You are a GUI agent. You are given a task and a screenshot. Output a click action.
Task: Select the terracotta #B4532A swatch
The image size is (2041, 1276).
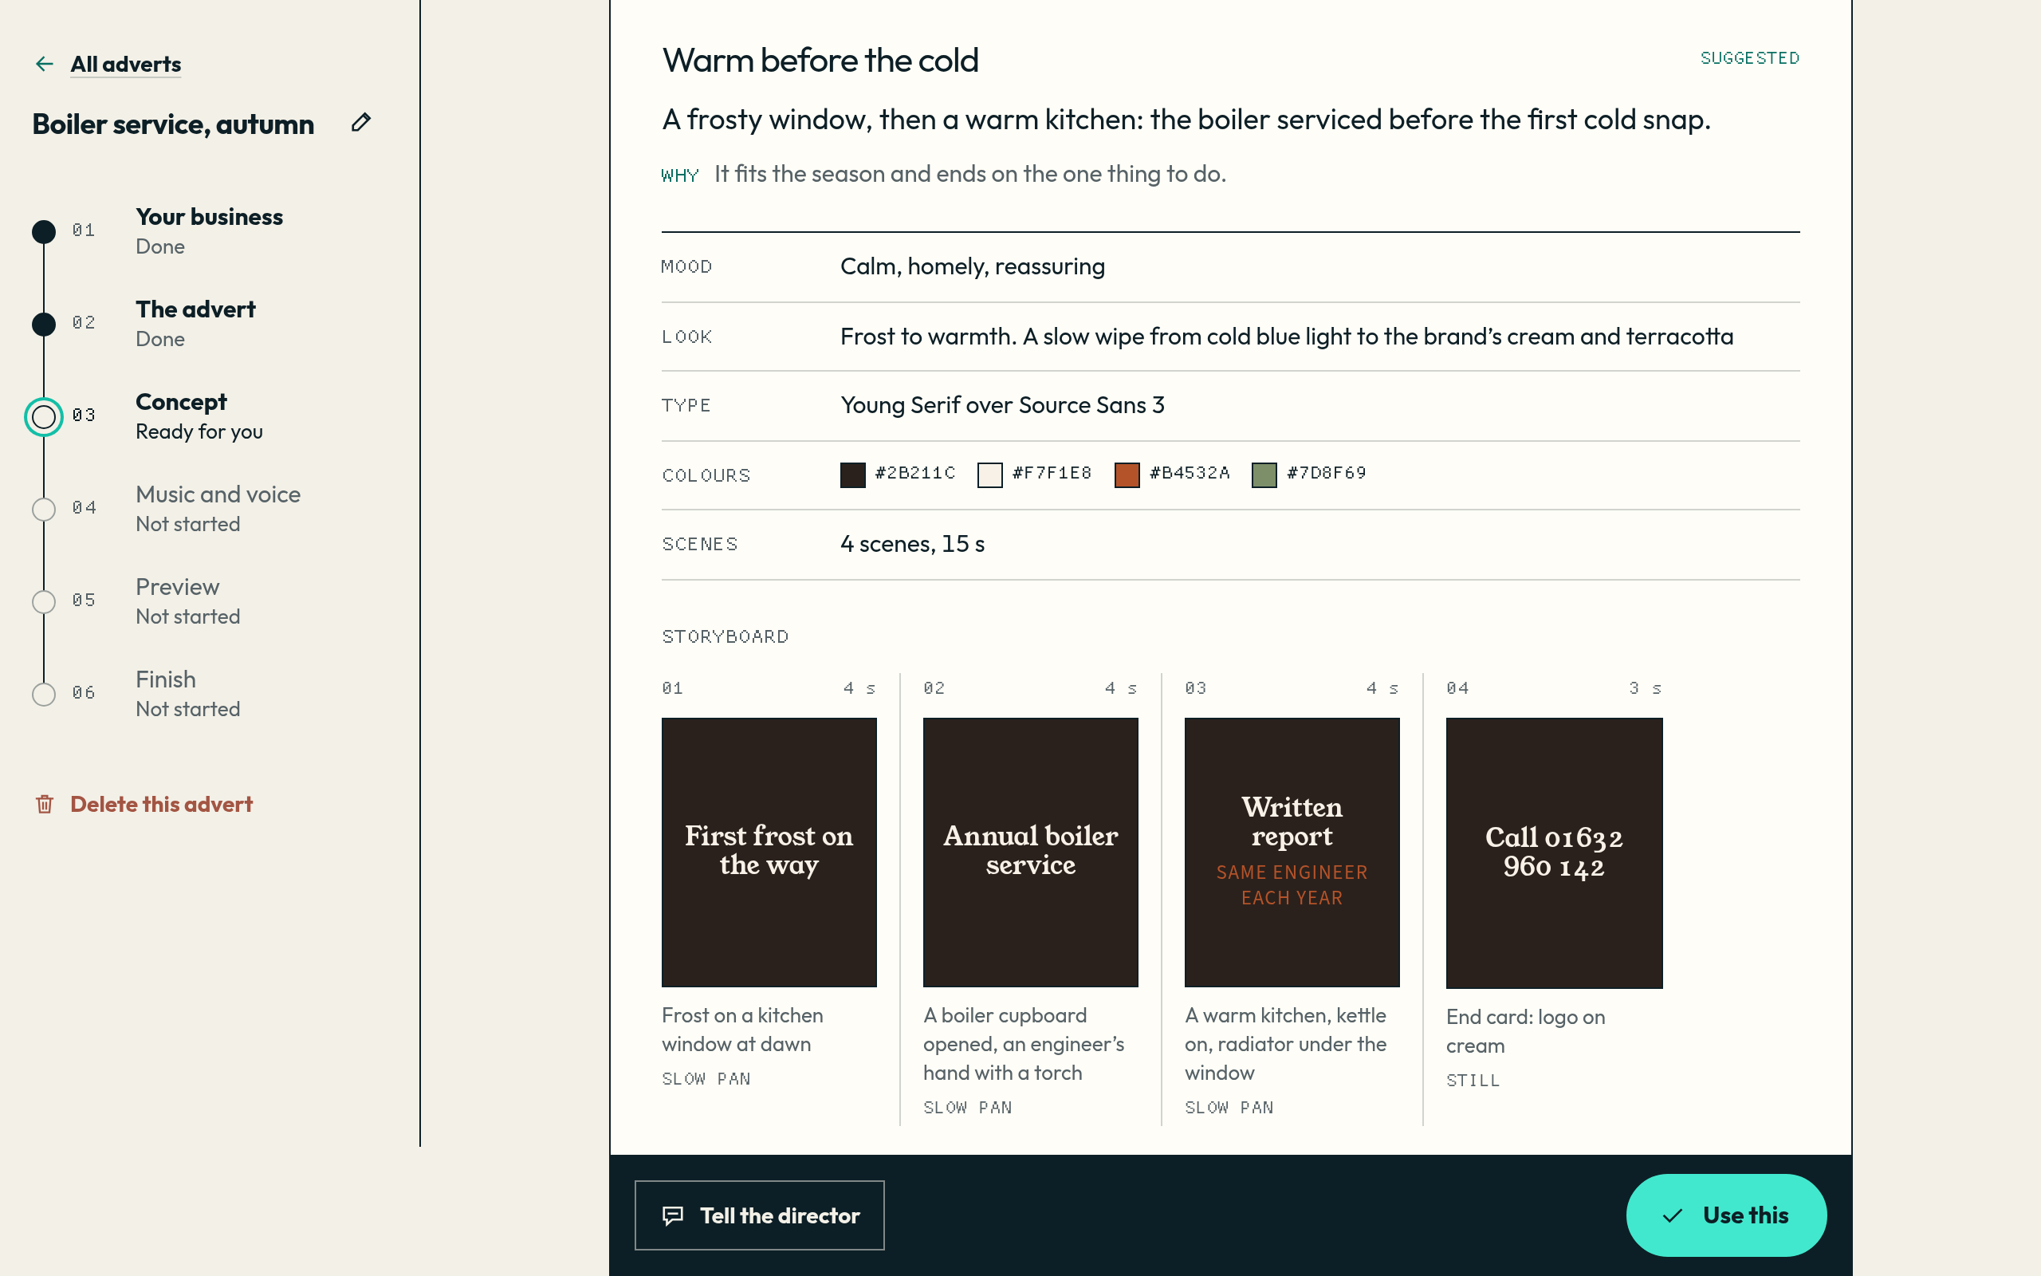1127,475
